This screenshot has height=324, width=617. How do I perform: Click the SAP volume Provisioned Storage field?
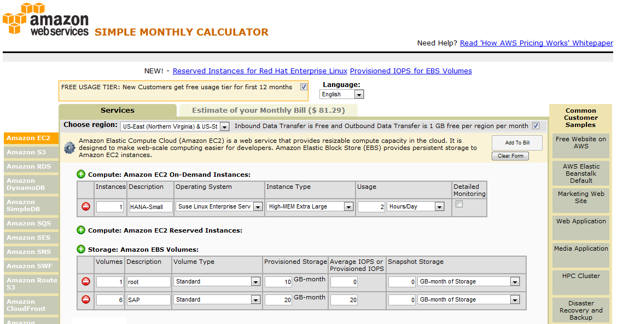pyautogui.click(x=278, y=300)
